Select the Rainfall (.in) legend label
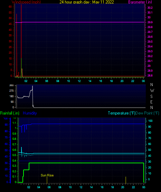The width and height of the screenshot is (161, 192). click(10, 113)
